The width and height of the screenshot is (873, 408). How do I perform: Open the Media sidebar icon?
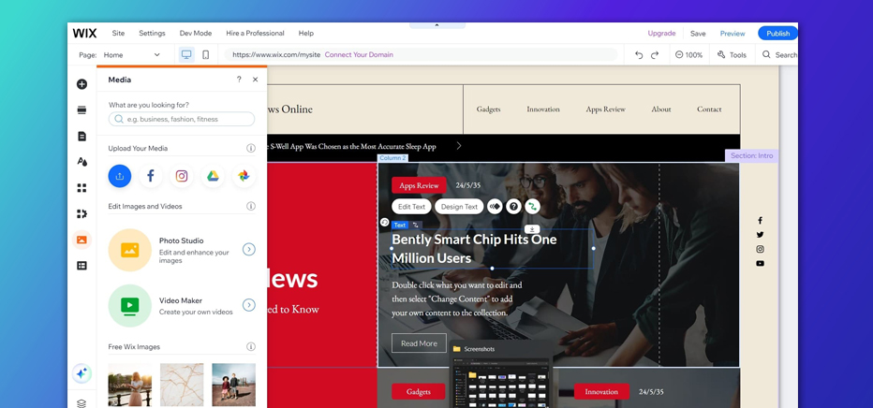tap(81, 240)
